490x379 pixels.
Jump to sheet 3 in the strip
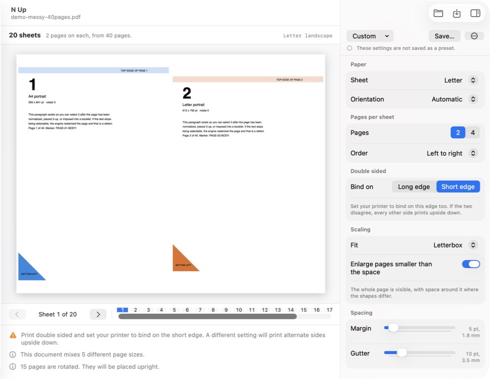(x=148, y=310)
